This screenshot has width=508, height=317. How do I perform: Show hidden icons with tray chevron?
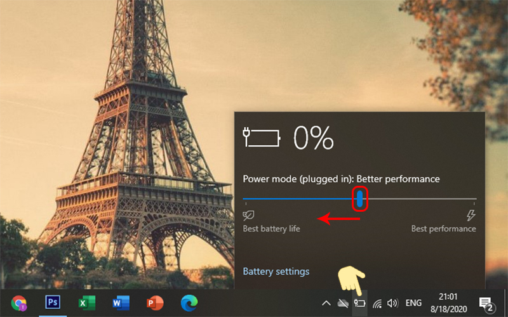(326, 304)
